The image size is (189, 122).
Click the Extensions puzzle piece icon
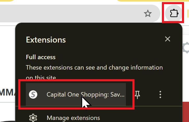point(174,13)
